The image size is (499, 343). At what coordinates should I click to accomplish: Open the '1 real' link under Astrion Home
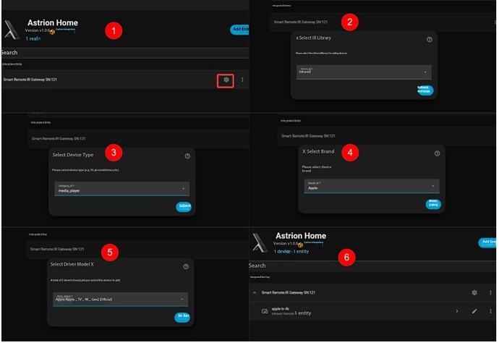coord(33,38)
